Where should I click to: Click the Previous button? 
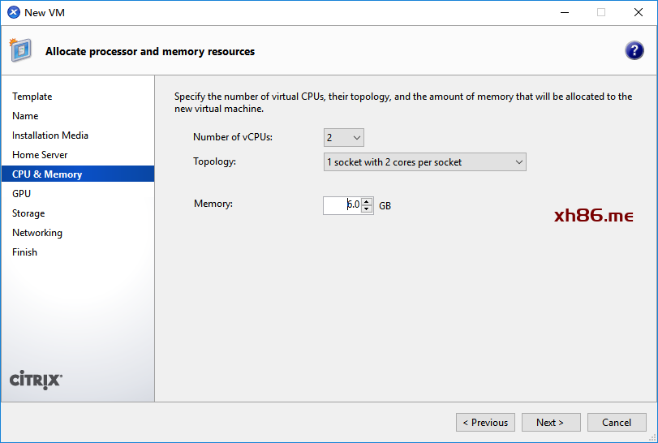tap(485, 422)
